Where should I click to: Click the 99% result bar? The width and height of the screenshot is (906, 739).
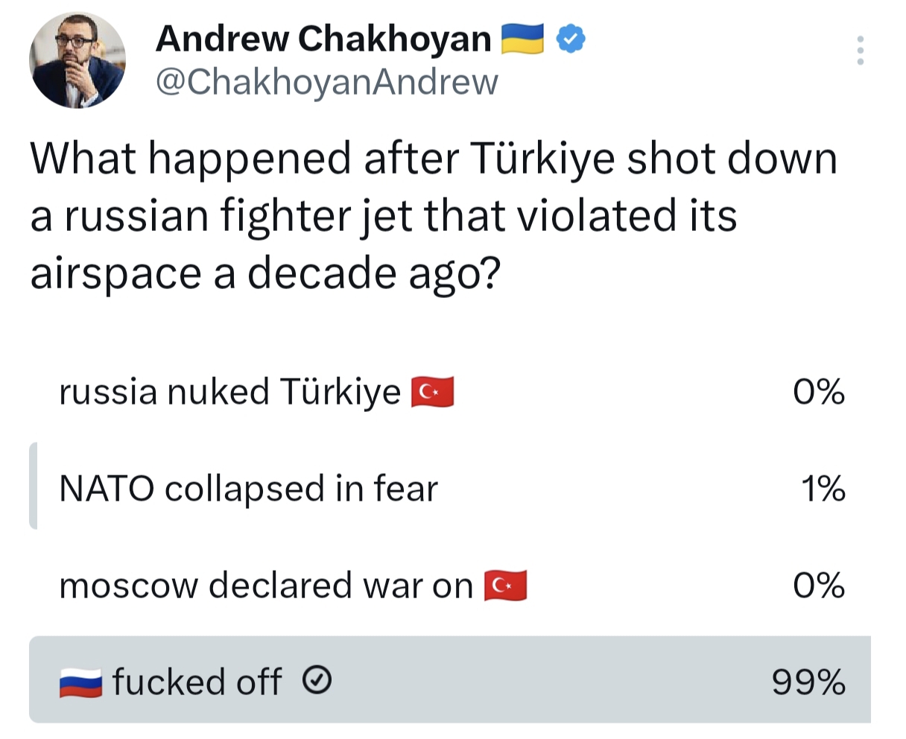(522, 679)
